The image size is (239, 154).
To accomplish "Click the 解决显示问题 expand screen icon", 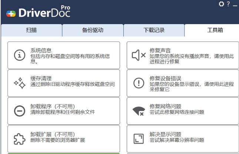I will (x=139, y=139).
